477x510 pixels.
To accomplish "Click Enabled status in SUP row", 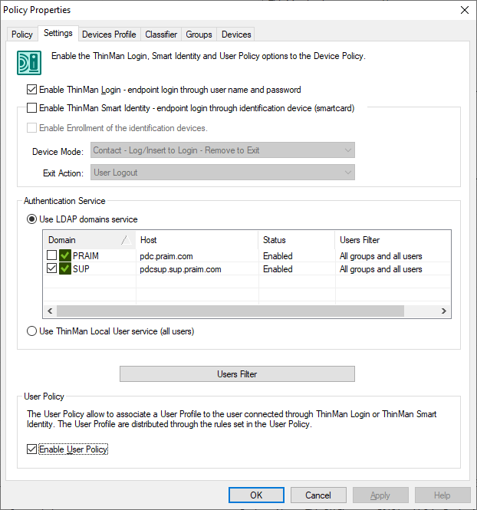I will [278, 269].
